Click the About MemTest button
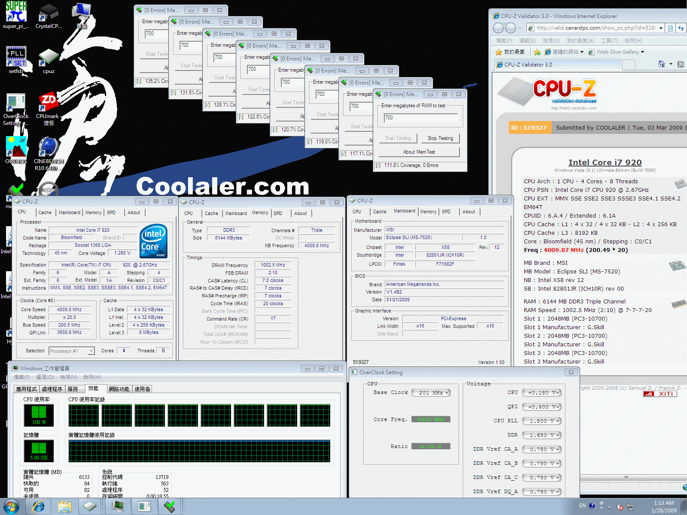This screenshot has height=515, width=687. coord(419,152)
